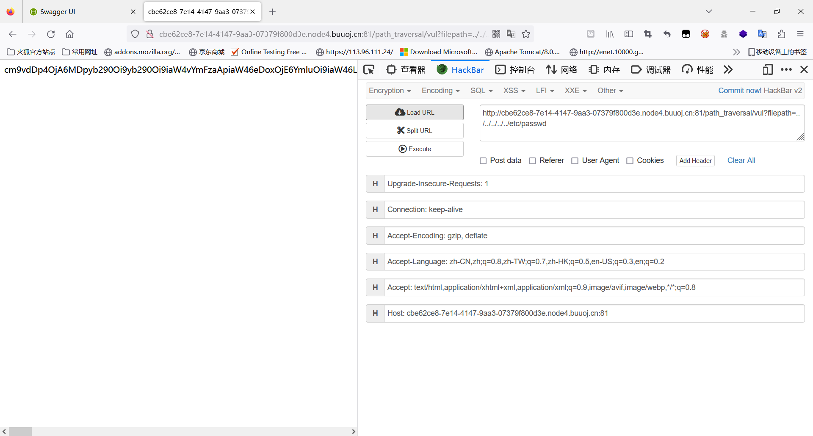The height and width of the screenshot is (436, 813).
Task: Expand the SQL menu in HackBar
Action: coord(481,90)
